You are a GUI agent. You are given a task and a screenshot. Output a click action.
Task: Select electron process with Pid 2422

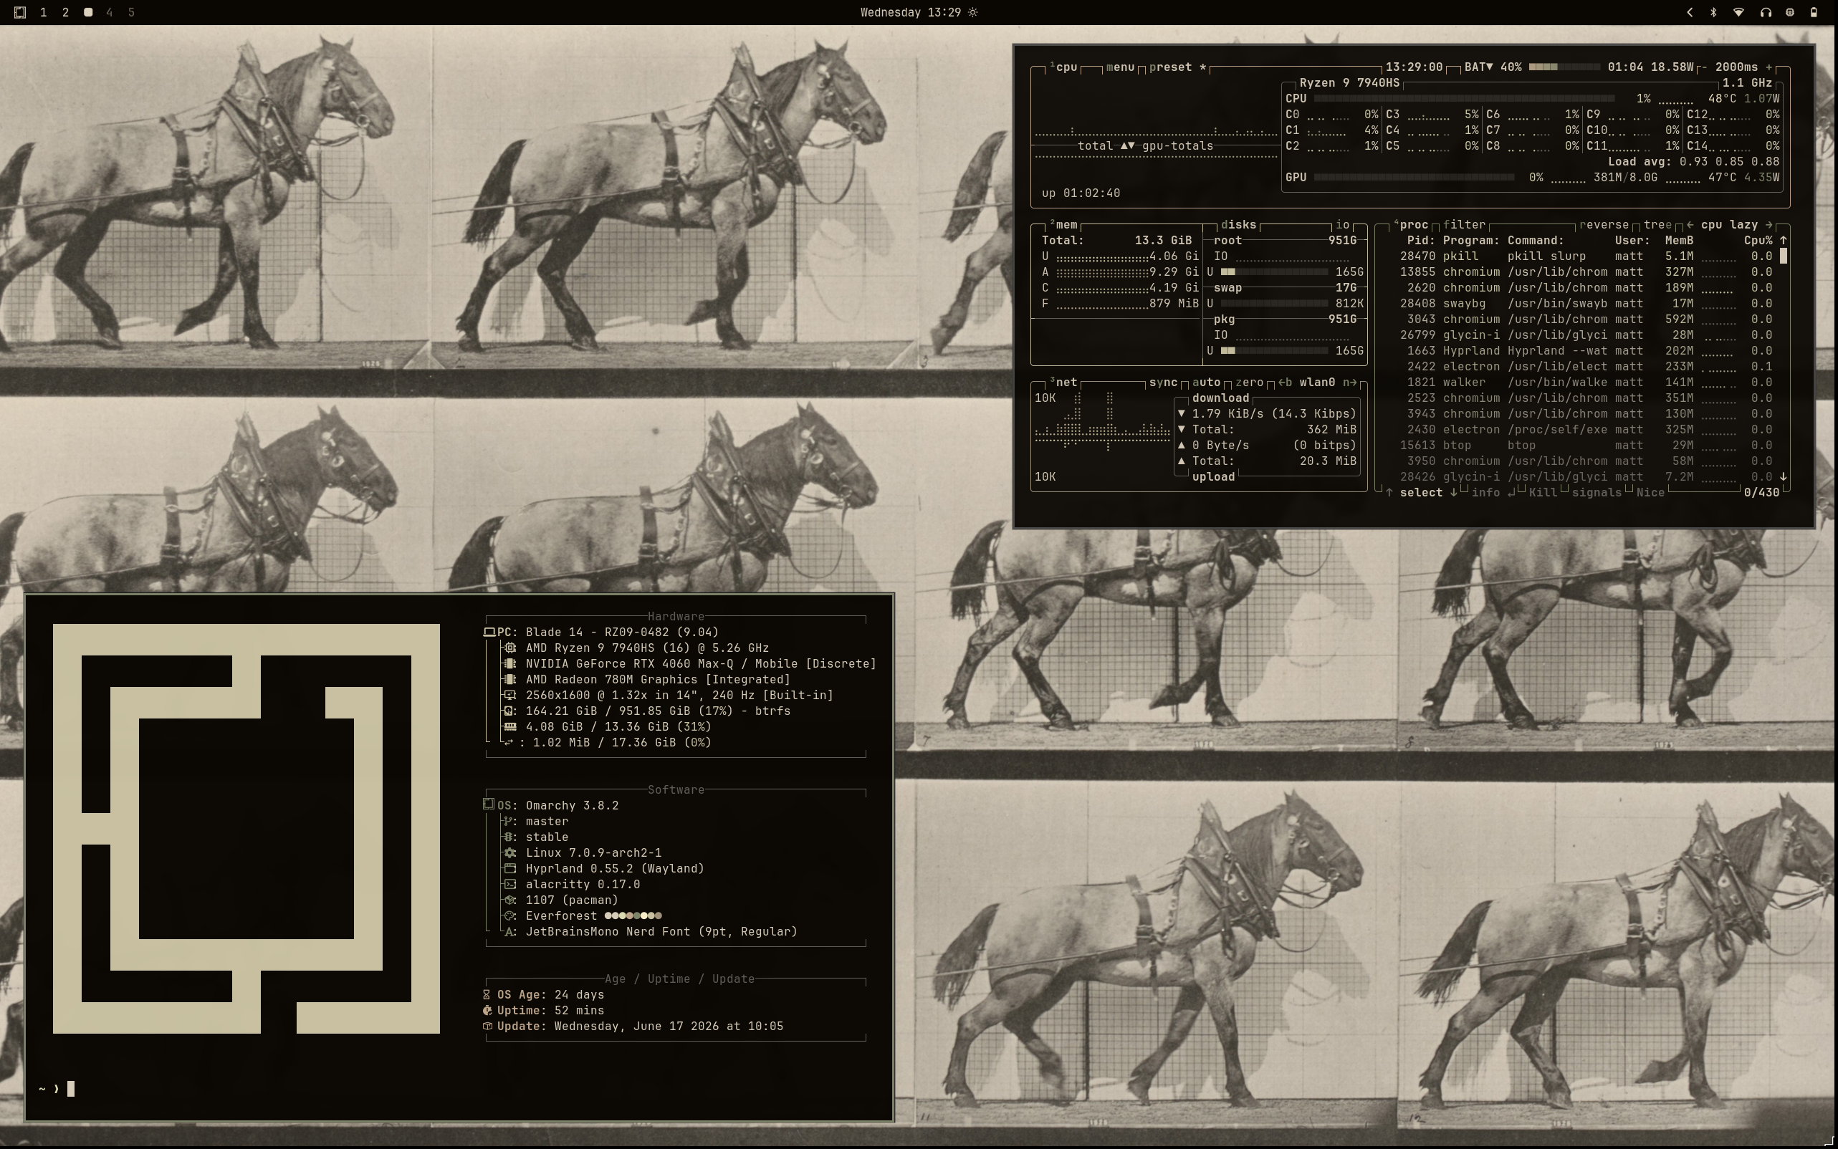(x=1585, y=366)
